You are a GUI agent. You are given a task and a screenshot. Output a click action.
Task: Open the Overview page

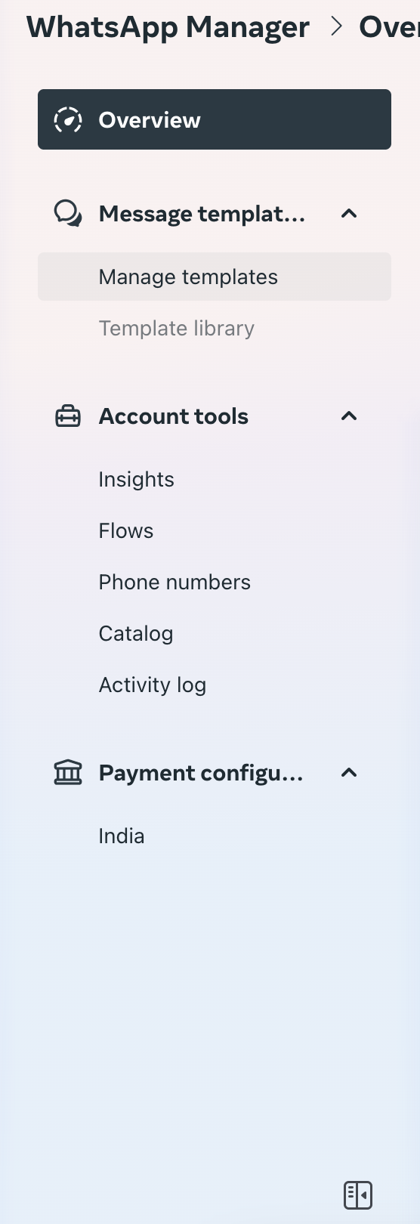pos(215,119)
